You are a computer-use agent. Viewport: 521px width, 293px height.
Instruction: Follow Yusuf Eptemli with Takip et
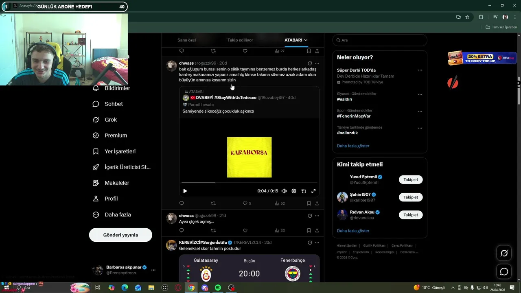pyautogui.click(x=411, y=179)
